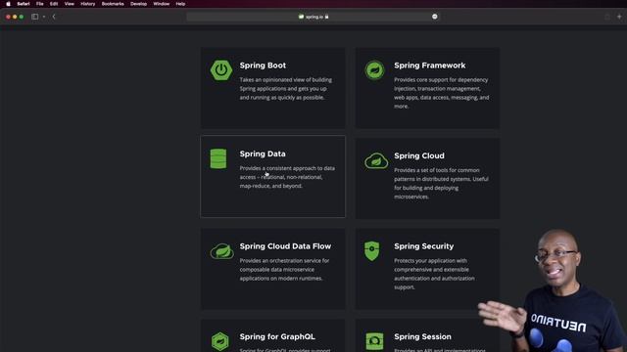Click the Spring Framework description text
Image resolution: width=627 pixels, height=352 pixels.
click(441, 93)
